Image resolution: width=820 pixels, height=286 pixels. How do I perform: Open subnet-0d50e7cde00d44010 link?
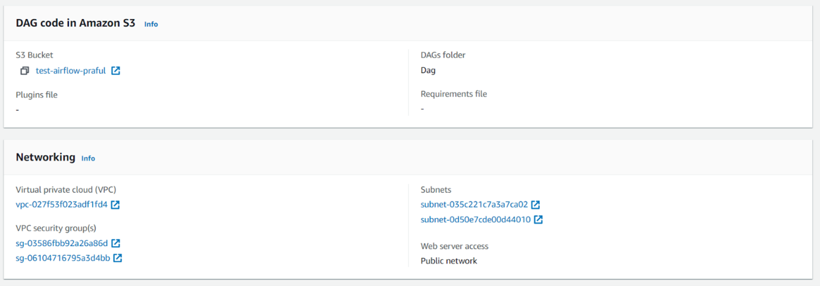[x=476, y=219]
